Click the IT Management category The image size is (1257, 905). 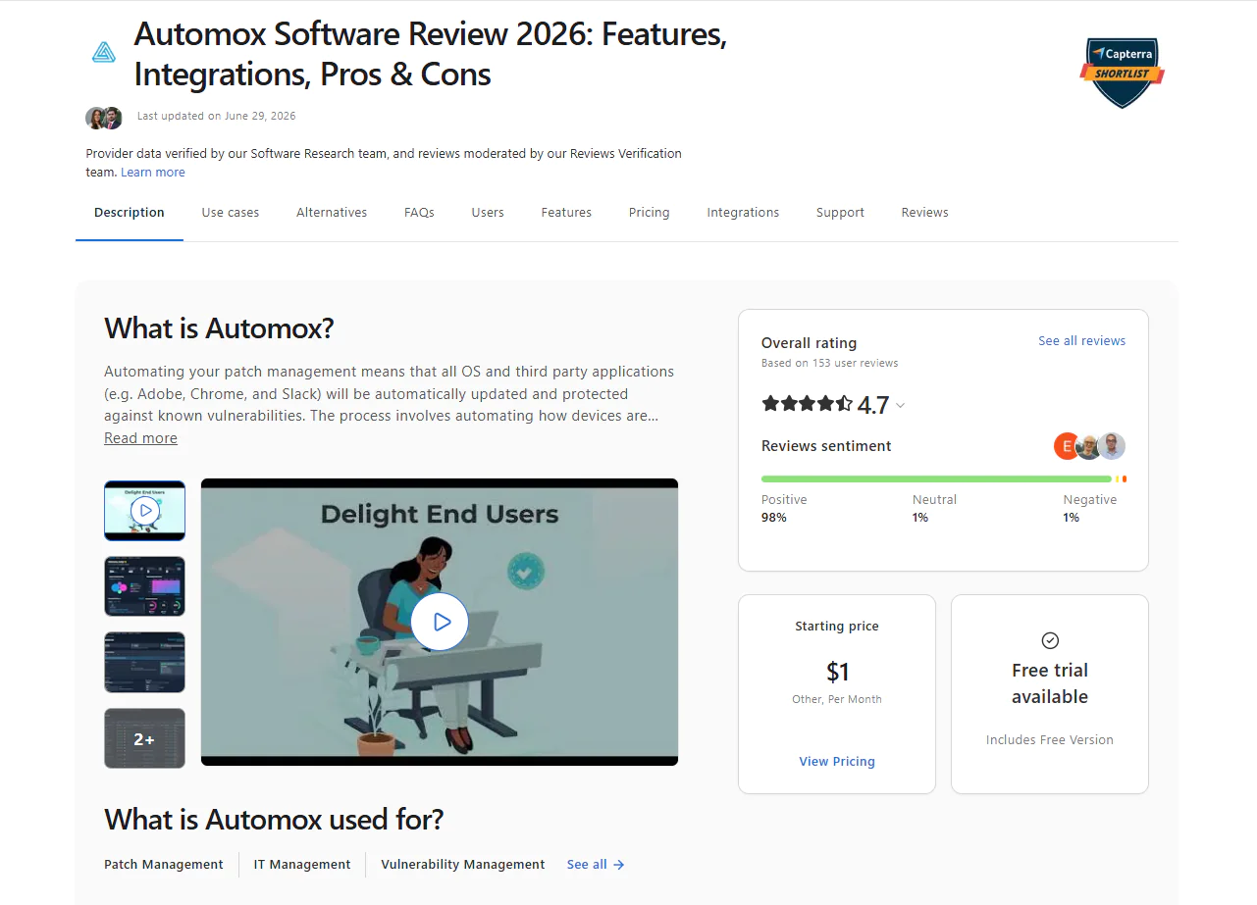302,865
